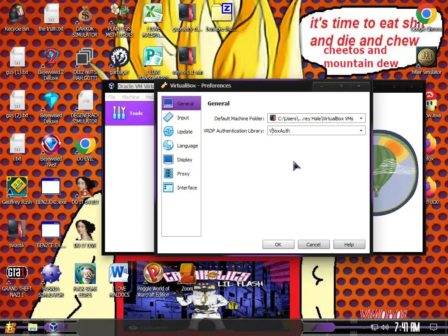Select the DO IT LIVE portrait icon
448x336 pixels.
pyautogui.click(x=85, y=234)
